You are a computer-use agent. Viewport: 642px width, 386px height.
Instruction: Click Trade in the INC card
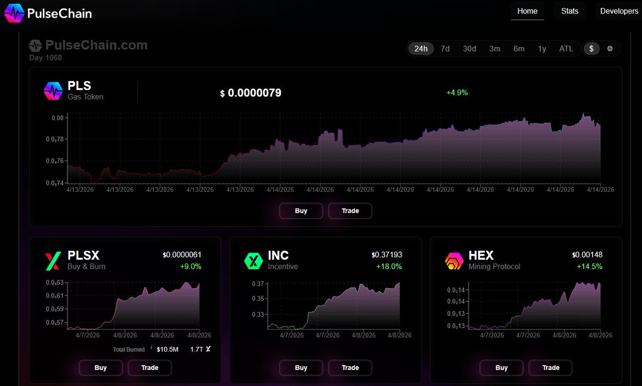coord(350,368)
